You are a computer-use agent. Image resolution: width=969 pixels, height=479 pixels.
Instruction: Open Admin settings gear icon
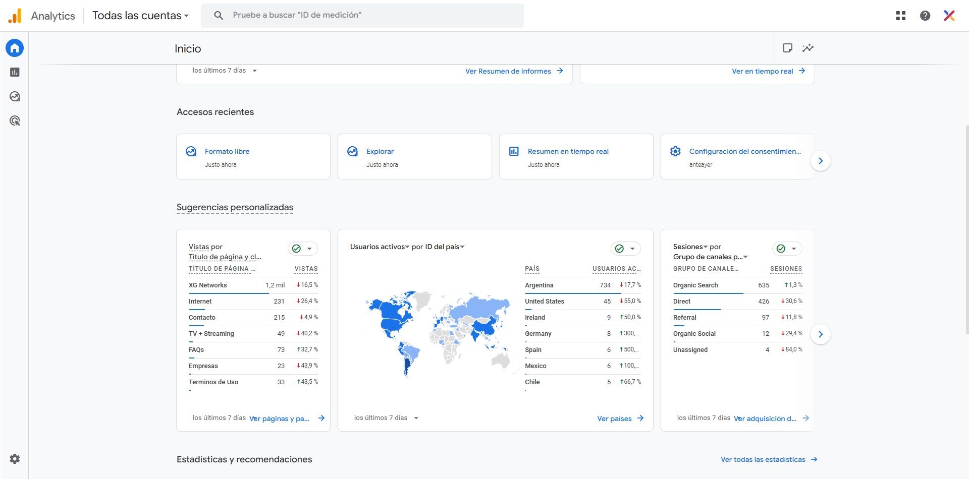click(15, 459)
